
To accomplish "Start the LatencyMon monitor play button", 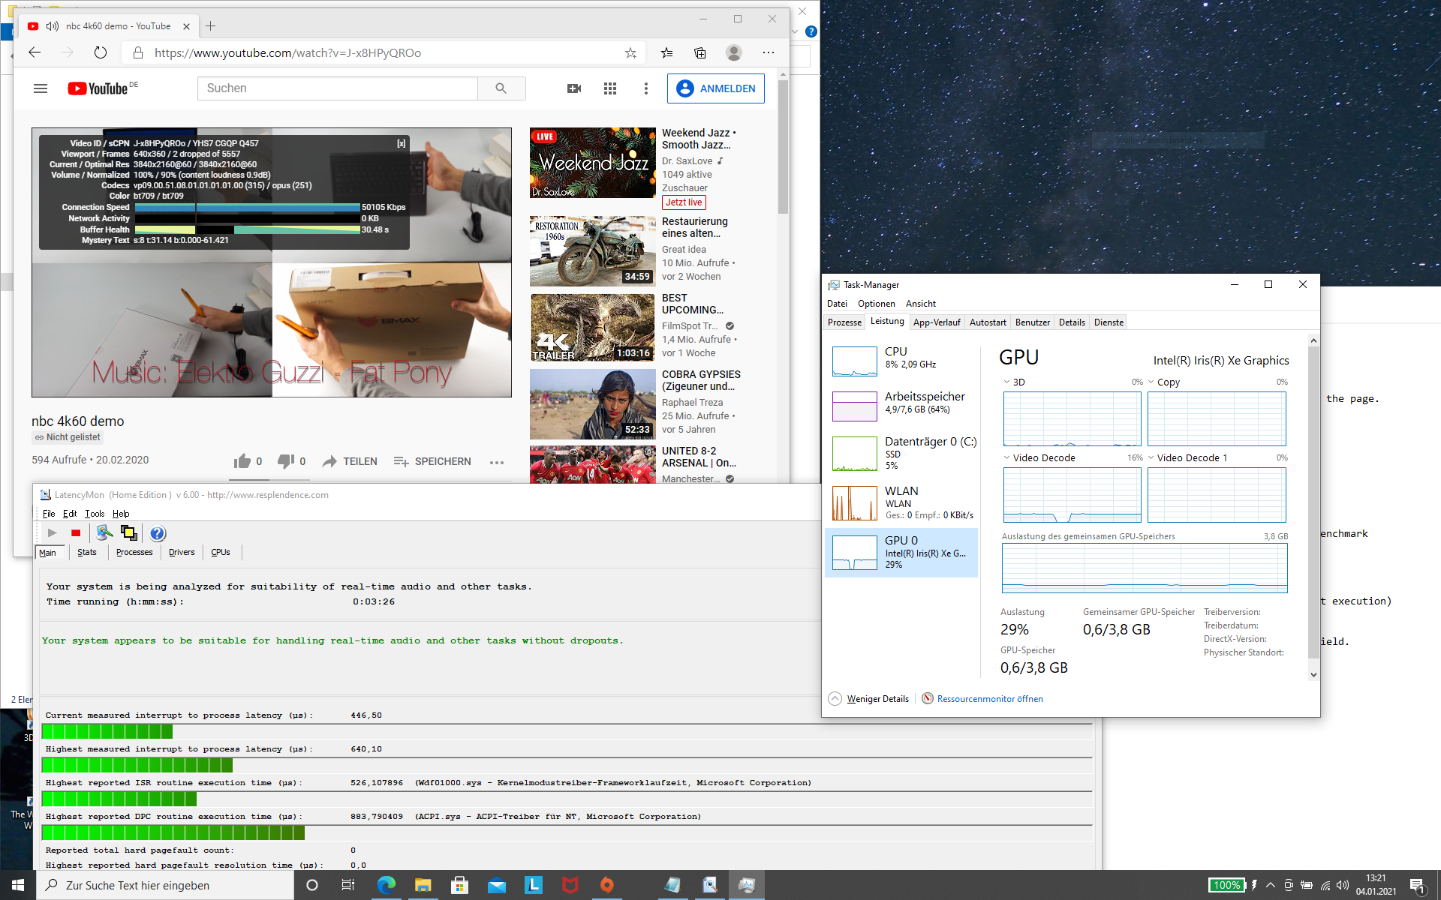I will (52, 533).
